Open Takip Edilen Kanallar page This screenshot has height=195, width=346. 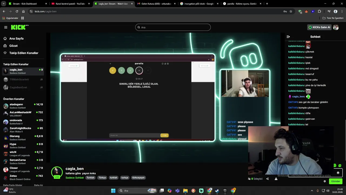(24, 53)
